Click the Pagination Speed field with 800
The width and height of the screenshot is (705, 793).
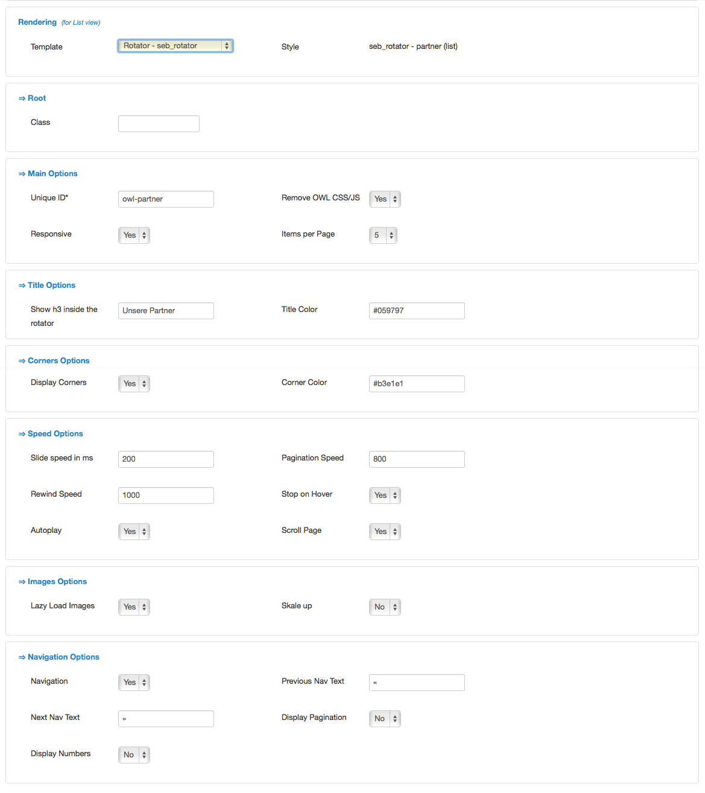[x=417, y=459]
